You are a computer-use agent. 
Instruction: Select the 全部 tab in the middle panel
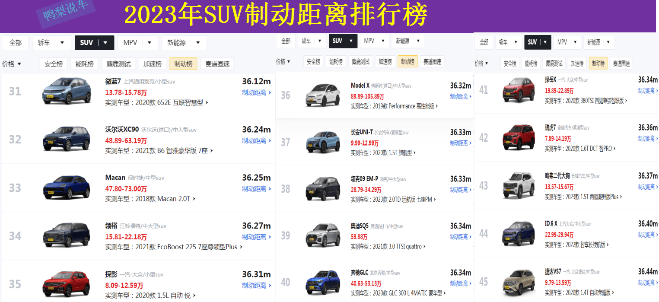(x=286, y=41)
